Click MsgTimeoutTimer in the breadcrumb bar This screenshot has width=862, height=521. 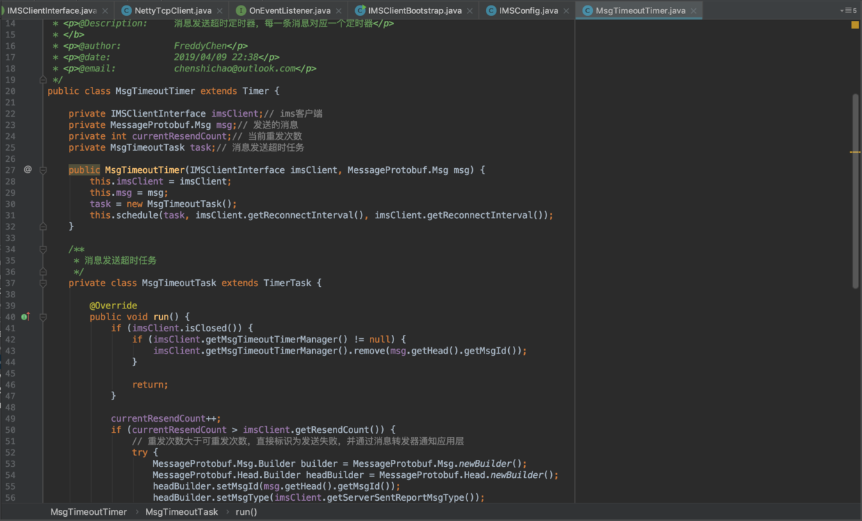coord(88,511)
